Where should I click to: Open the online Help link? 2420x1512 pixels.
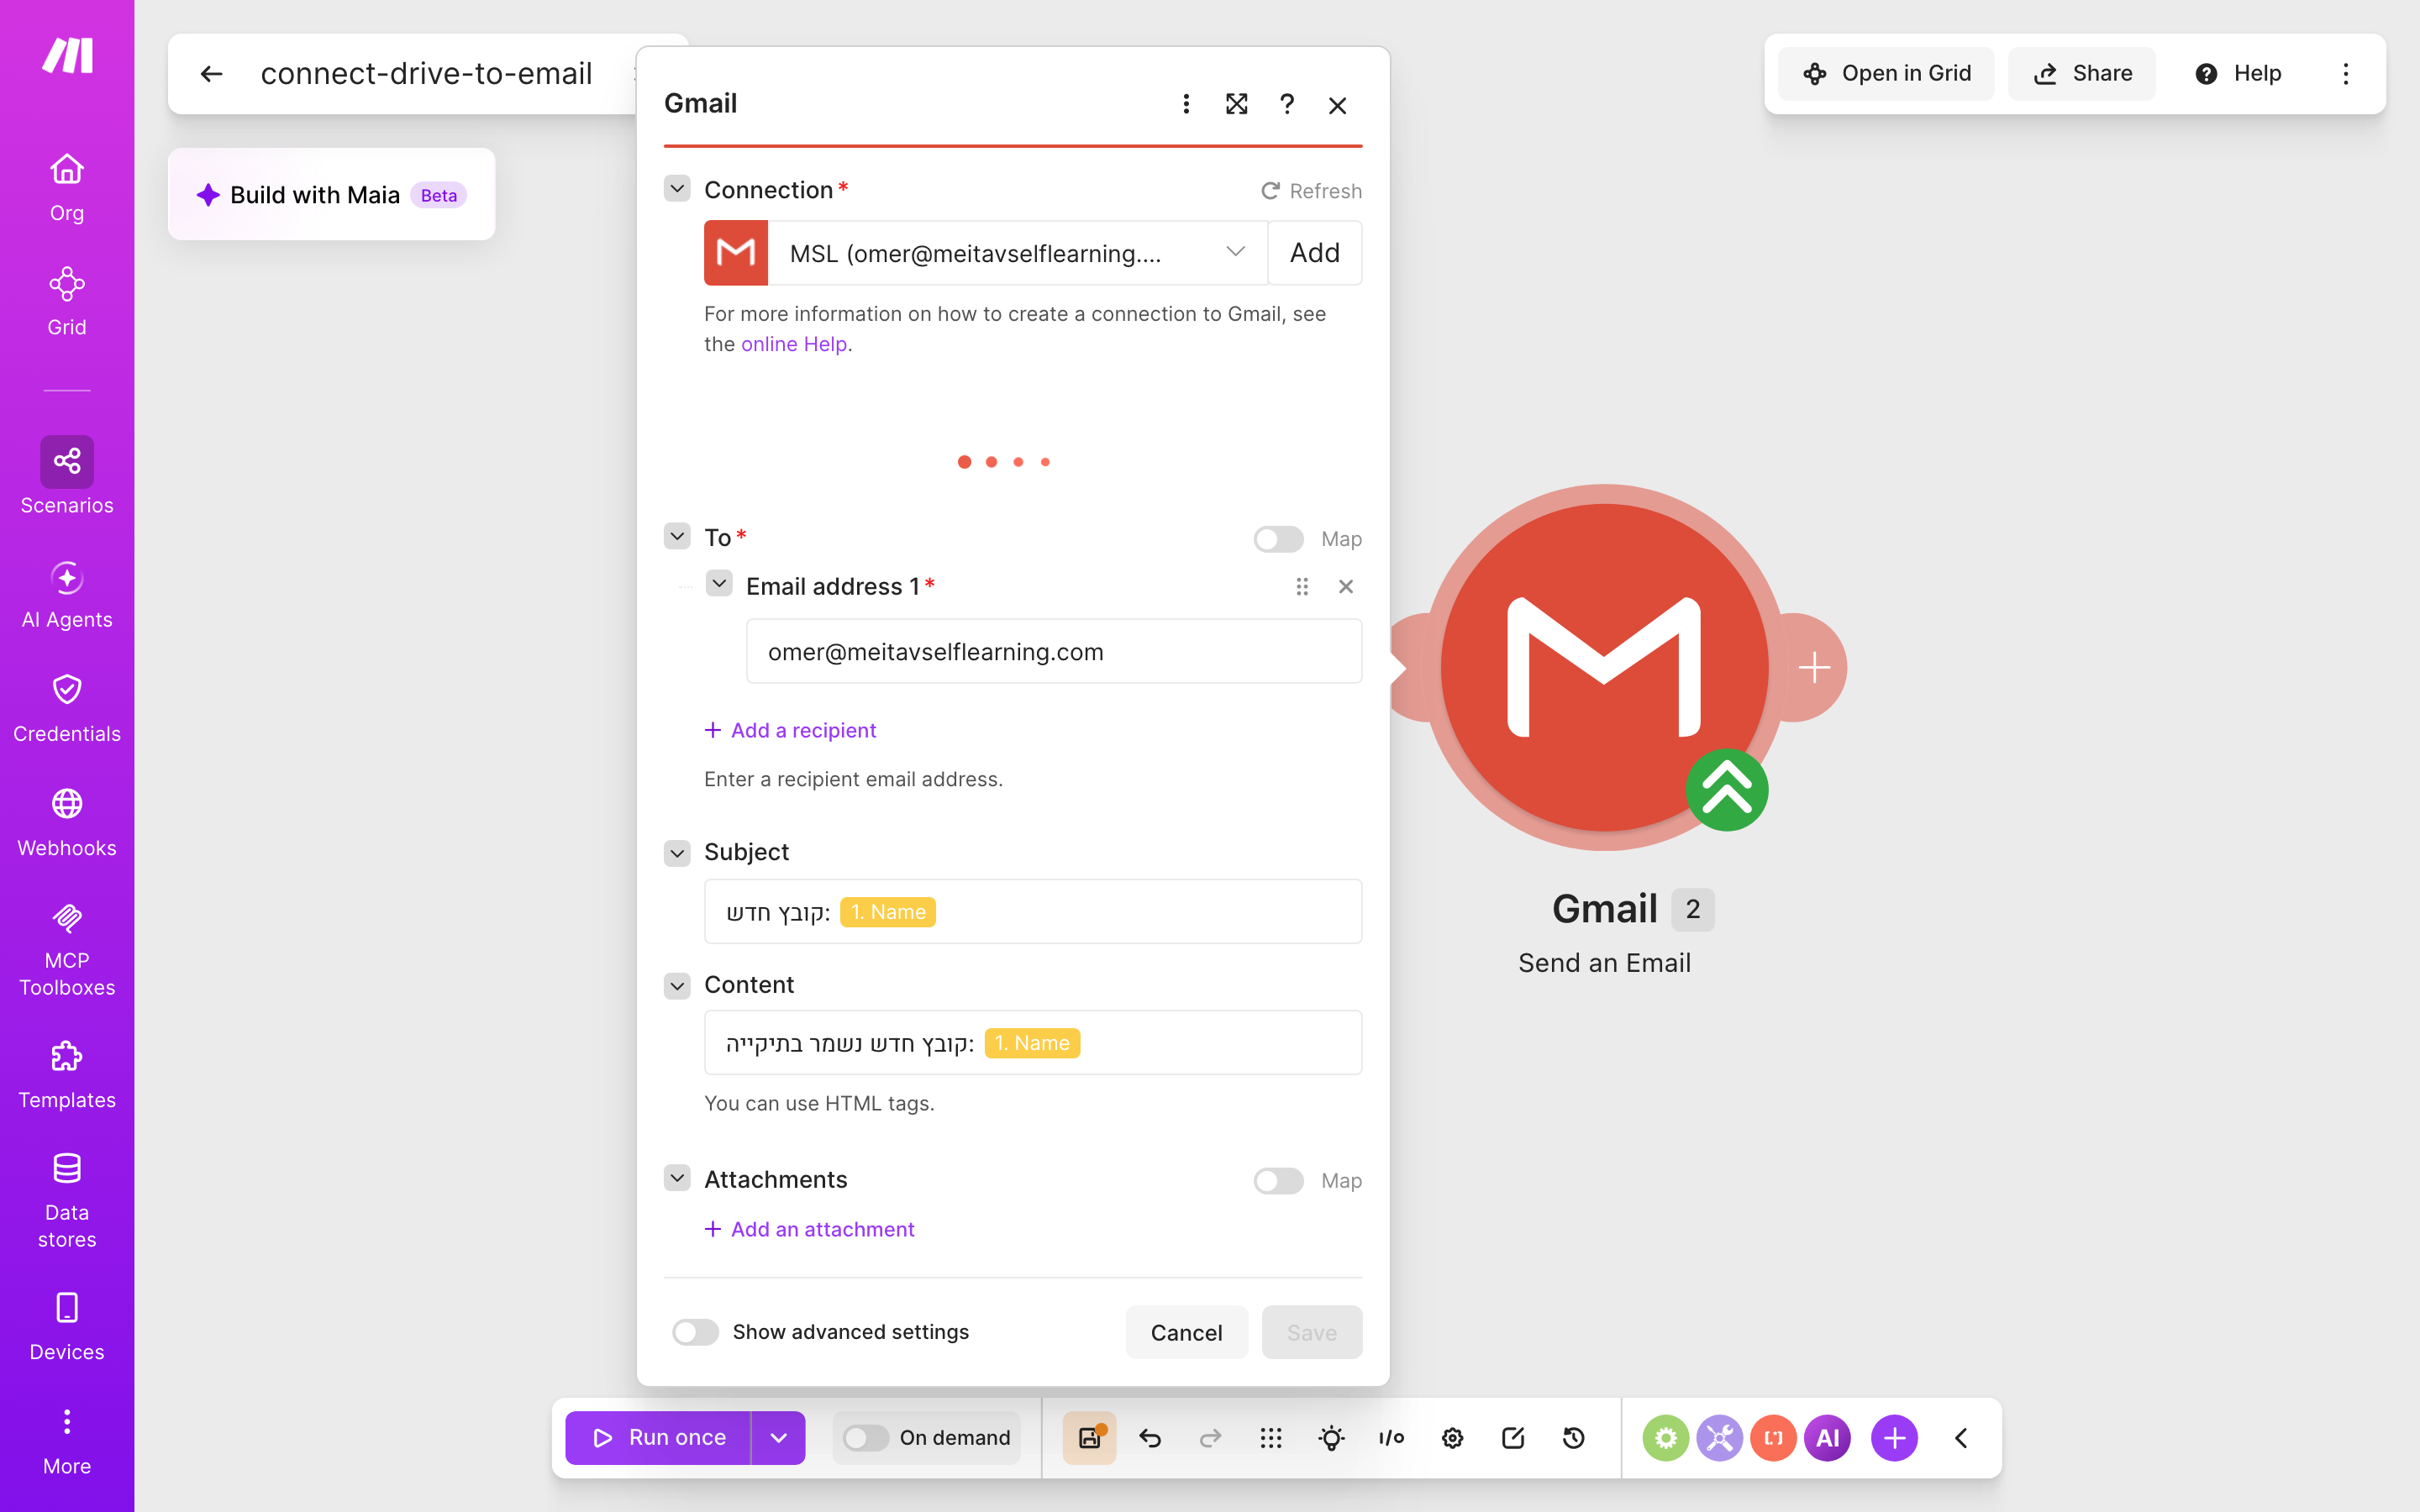[794, 344]
